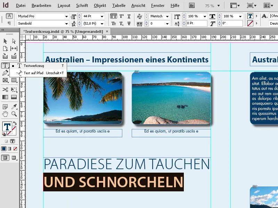Select the Selection tool in the toolbar

coord(5,41)
